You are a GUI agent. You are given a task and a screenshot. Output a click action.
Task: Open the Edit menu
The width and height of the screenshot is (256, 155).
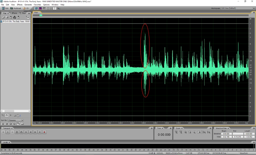point(7,5)
